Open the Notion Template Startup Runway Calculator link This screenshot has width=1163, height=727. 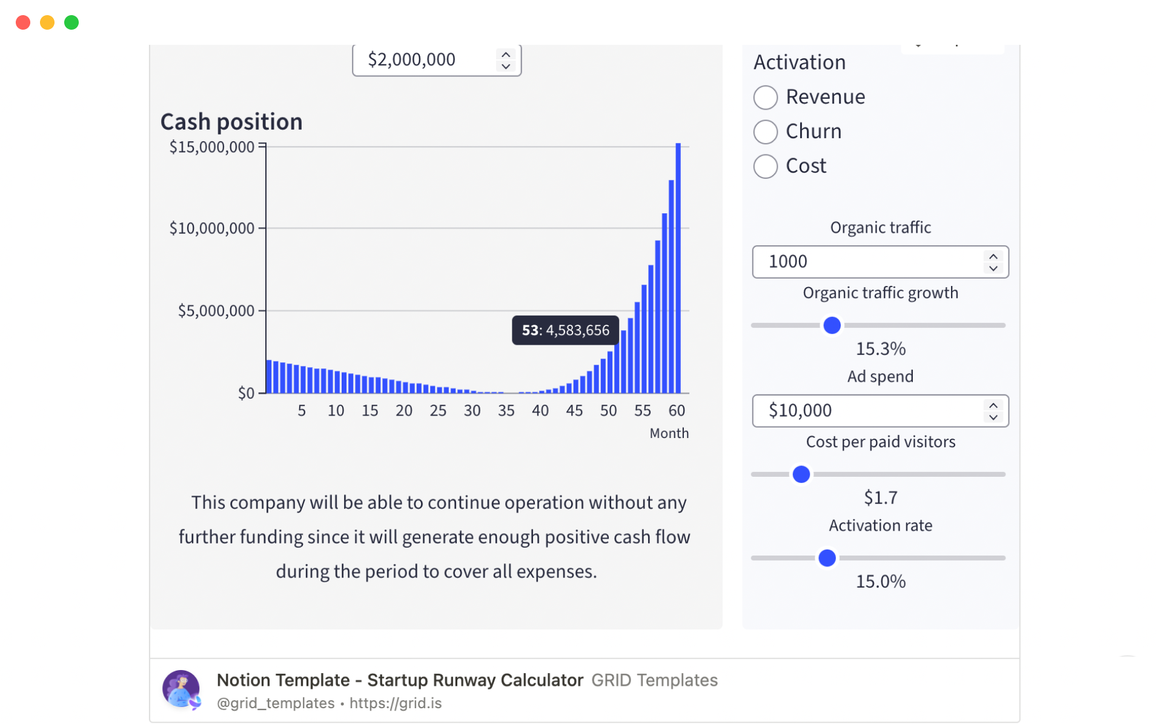[400, 680]
